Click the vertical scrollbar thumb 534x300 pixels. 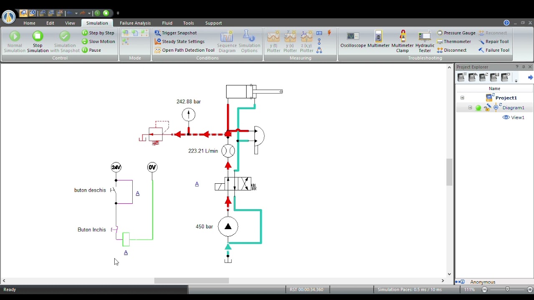449,172
